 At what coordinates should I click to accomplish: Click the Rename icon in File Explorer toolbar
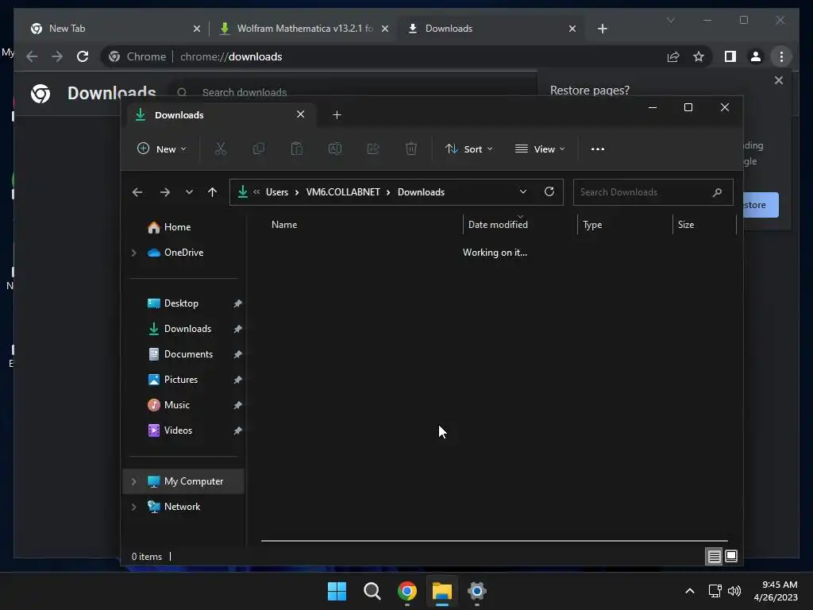click(335, 149)
